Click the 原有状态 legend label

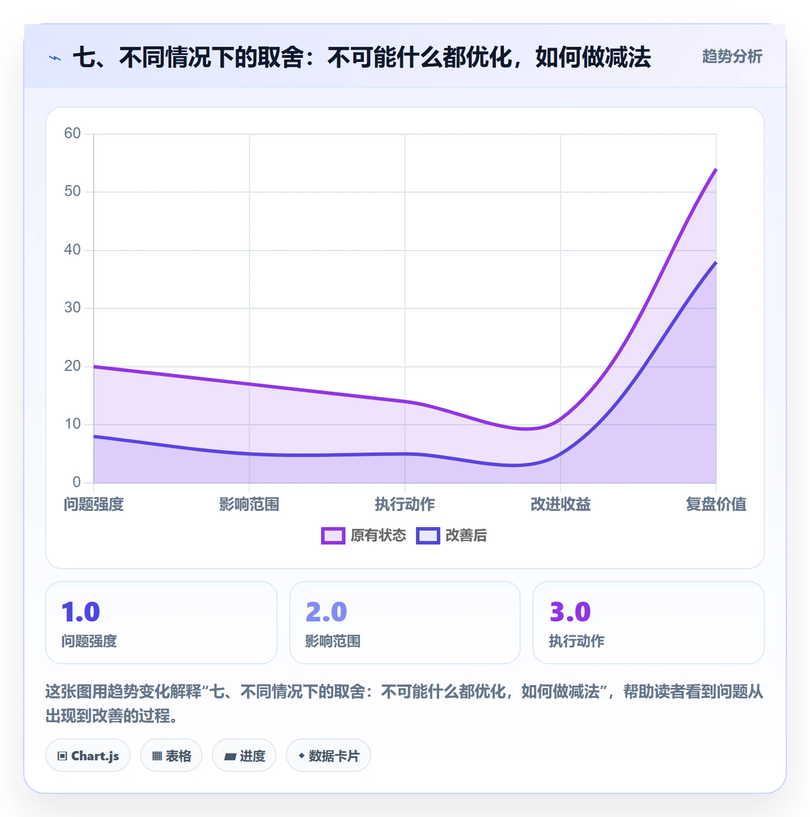click(x=378, y=535)
